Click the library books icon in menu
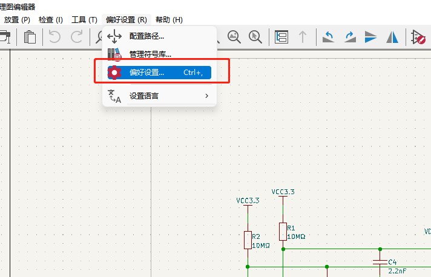This screenshot has width=431, height=277. click(x=114, y=54)
